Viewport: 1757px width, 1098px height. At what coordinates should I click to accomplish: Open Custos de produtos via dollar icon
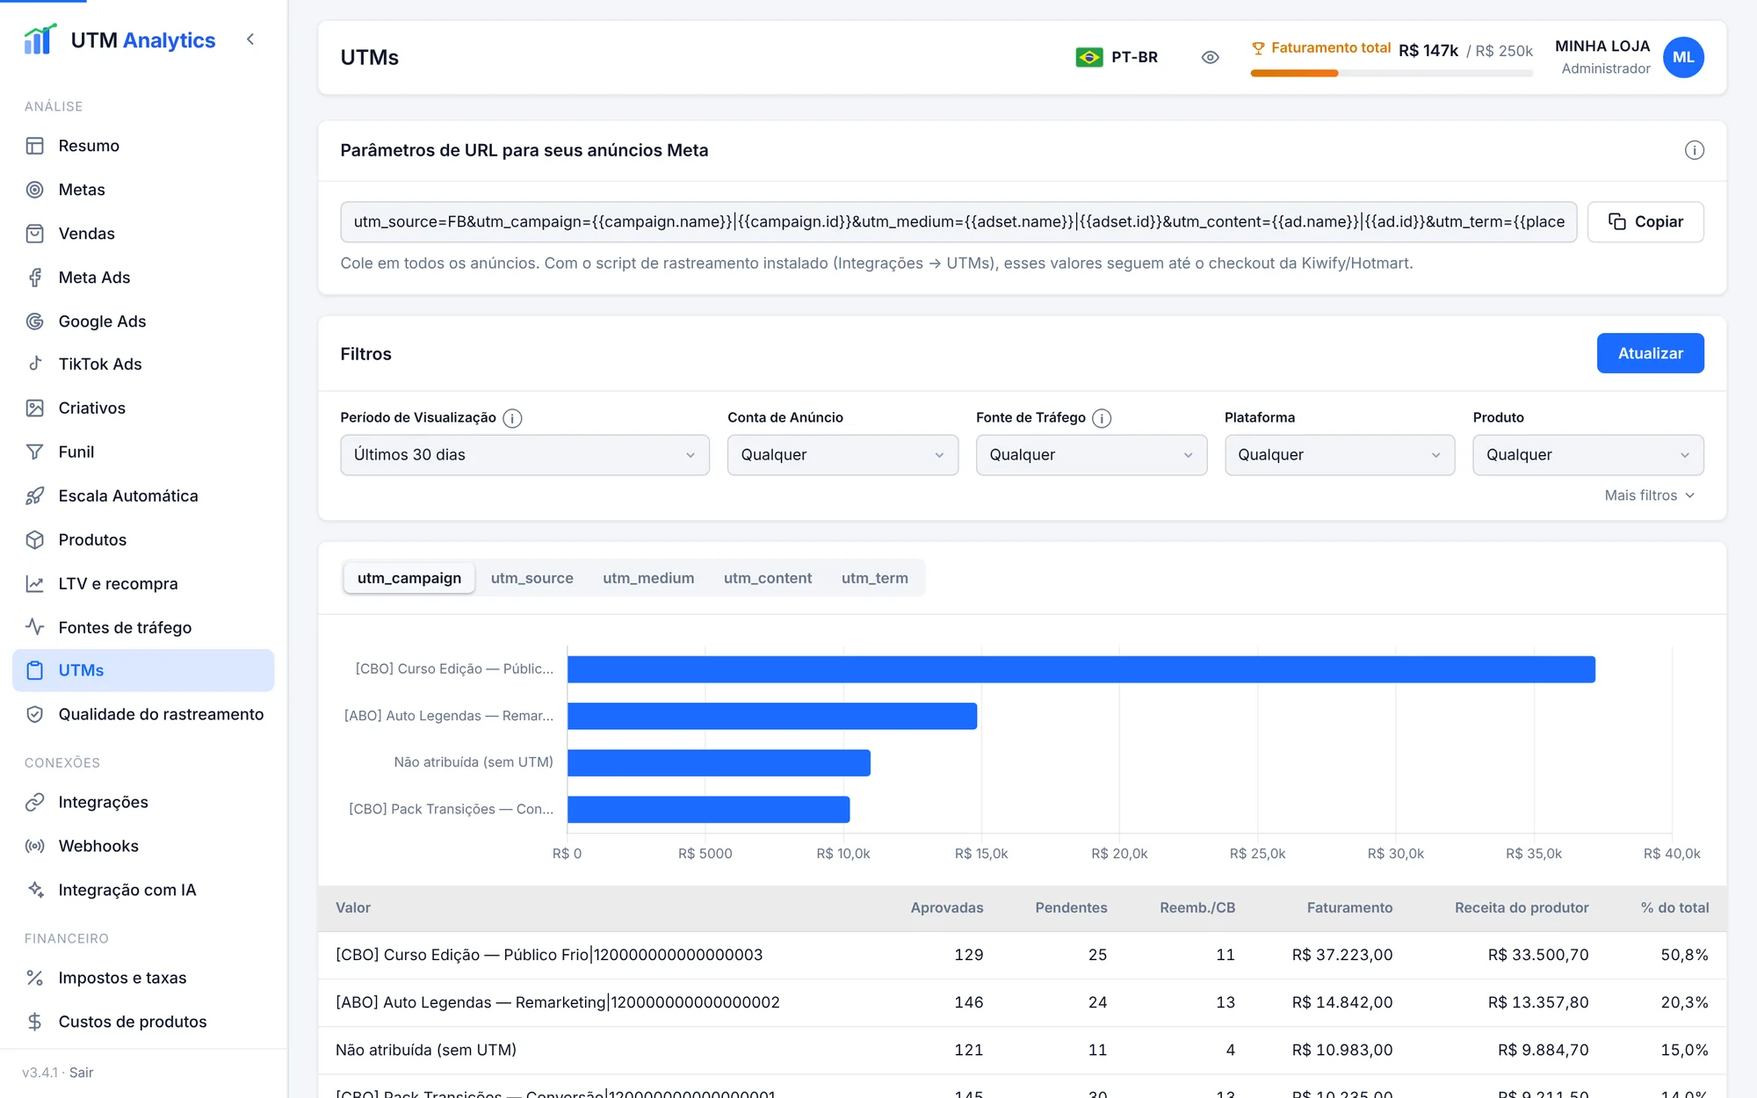pos(35,1022)
